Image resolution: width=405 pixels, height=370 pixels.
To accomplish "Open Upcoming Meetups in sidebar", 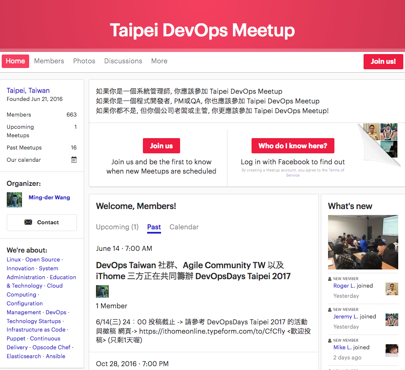I will 42,131.
